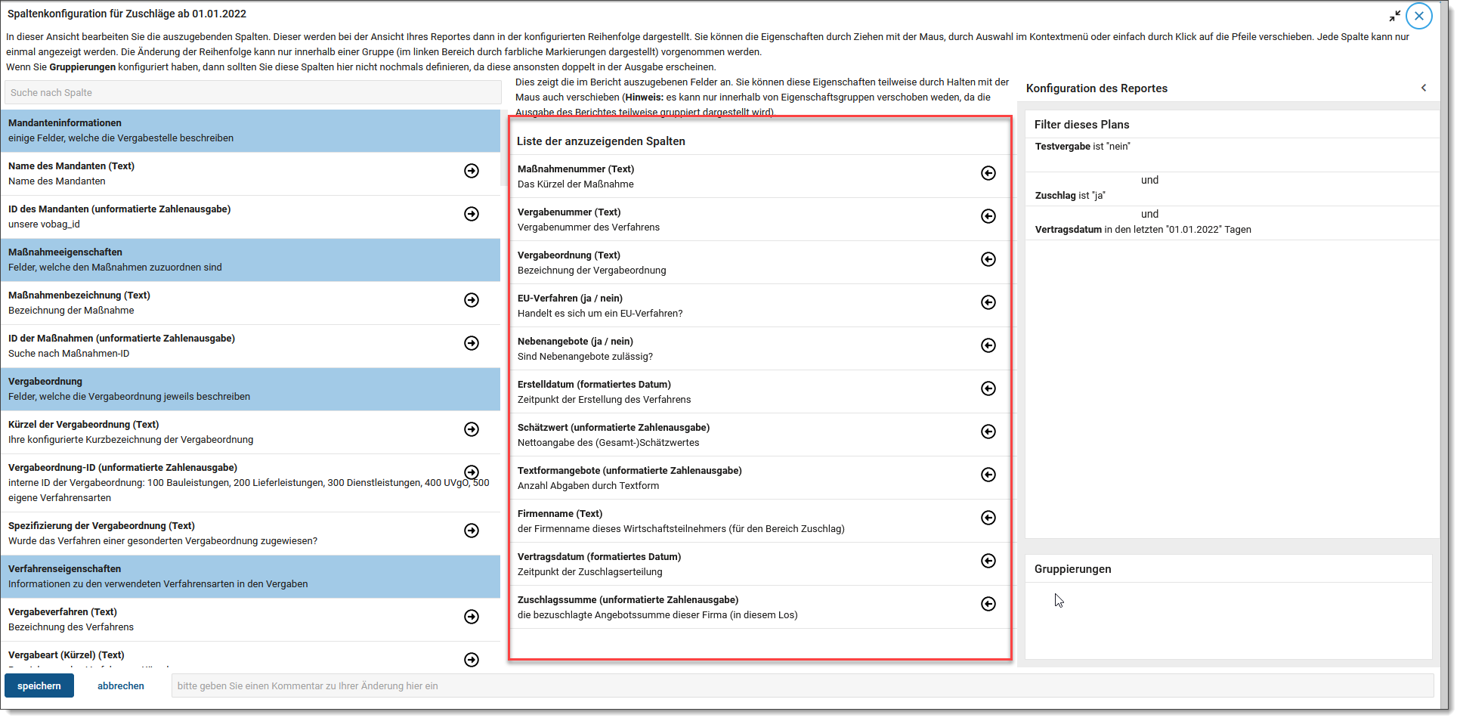Viewport: 1460px width, 721px height.
Task: Add 'Kürzel der Vergabeordnung' arrow icon
Action: (x=472, y=429)
